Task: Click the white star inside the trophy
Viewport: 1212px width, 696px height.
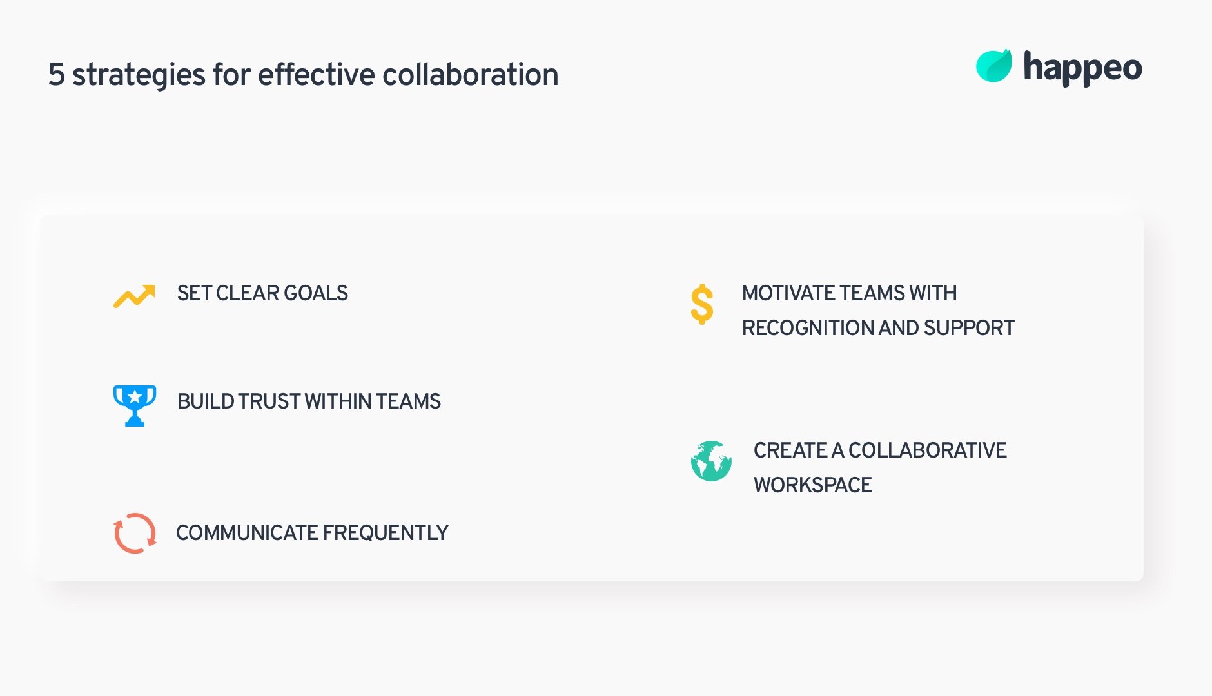Action: point(135,396)
